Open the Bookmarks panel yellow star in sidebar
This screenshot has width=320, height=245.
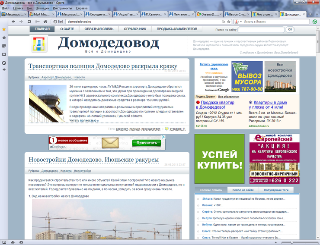pos(4,29)
